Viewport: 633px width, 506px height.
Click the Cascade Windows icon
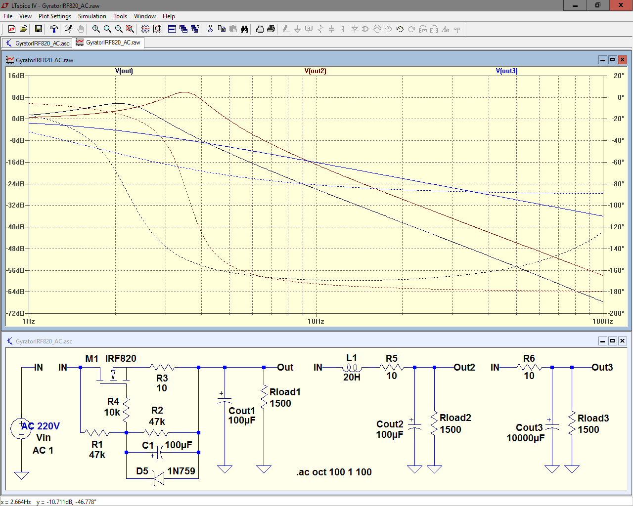point(183,29)
